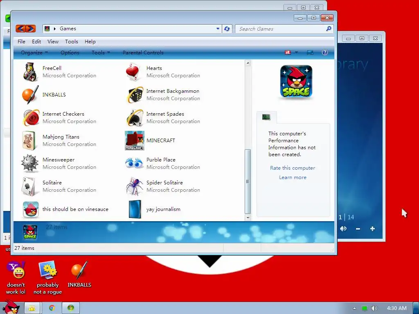This screenshot has width=419, height=314.
Task: Click the '27 items' status bar text
Action: point(24,248)
